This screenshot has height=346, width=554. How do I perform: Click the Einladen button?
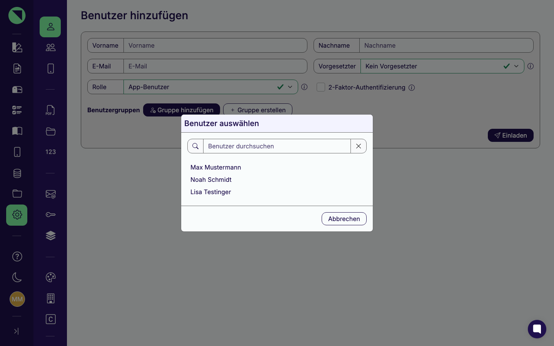click(511, 135)
